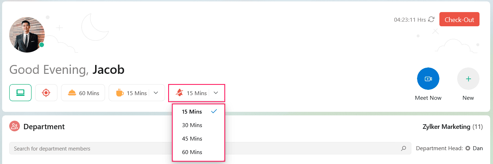Click the Search for department members field
The width and height of the screenshot is (493, 164).
(x=206, y=148)
